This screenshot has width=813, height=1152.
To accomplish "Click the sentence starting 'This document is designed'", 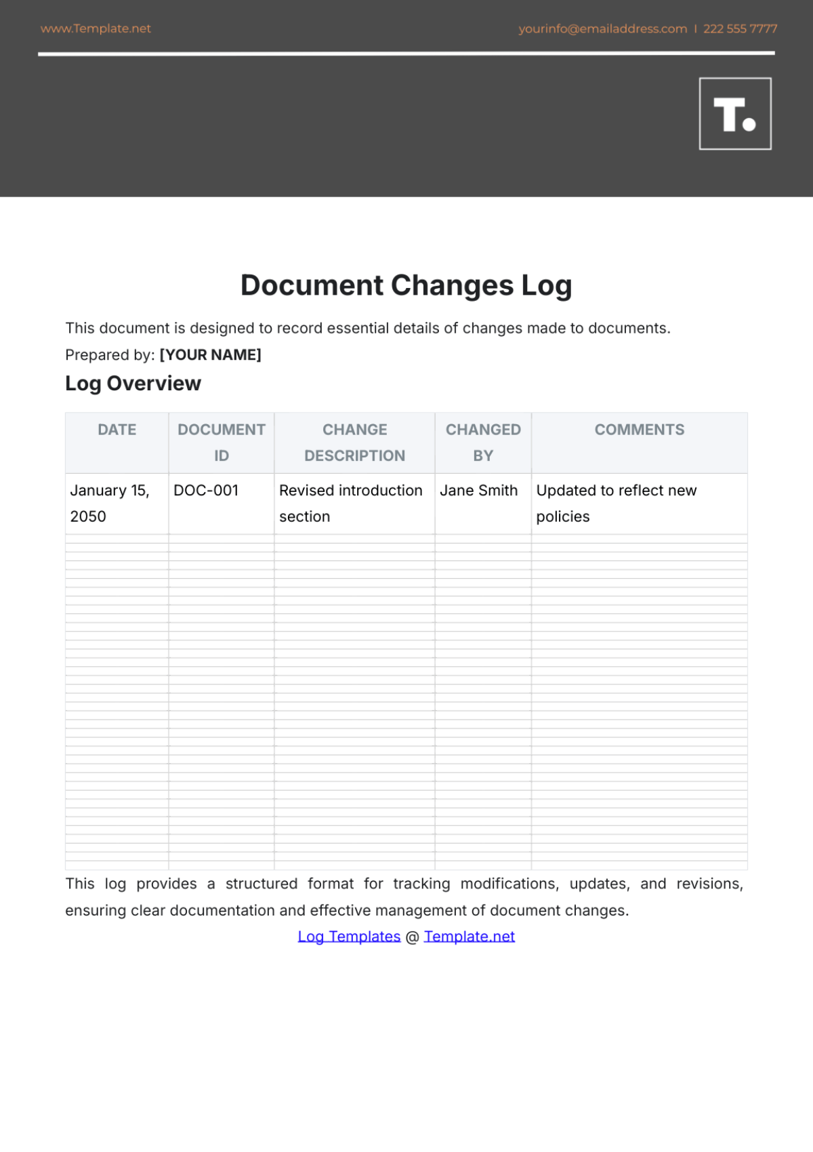I will pos(368,329).
